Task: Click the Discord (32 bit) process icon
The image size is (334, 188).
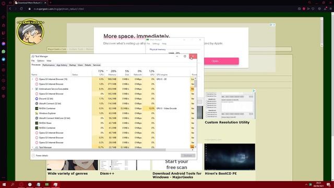Action: pyautogui.click(x=37, y=99)
